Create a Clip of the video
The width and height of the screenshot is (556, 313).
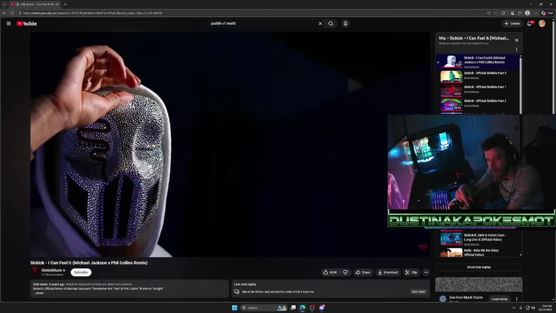coord(411,273)
